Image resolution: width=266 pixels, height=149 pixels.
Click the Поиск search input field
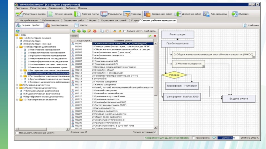pos(113,35)
